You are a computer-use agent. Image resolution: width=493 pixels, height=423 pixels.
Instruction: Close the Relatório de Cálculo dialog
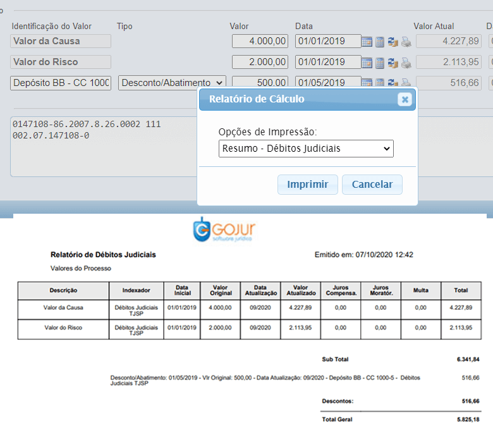pyautogui.click(x=405, y=100)
